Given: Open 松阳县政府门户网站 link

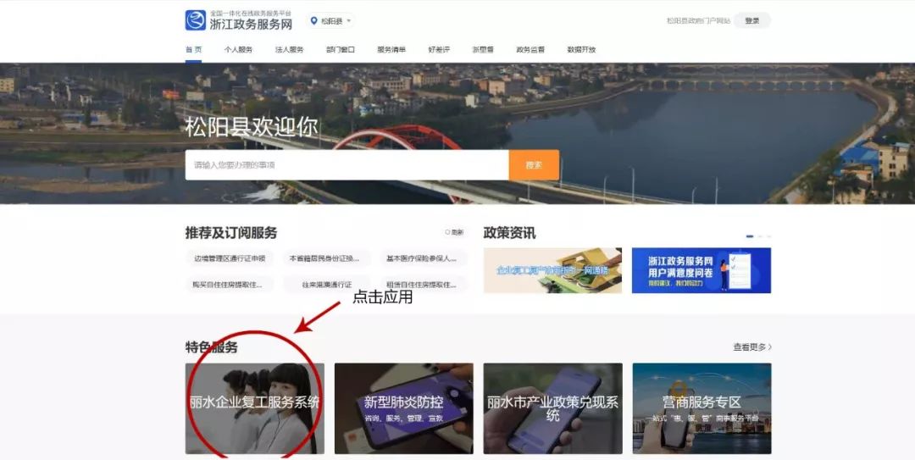Looking at the screenshot, I should tap(698, 20).
